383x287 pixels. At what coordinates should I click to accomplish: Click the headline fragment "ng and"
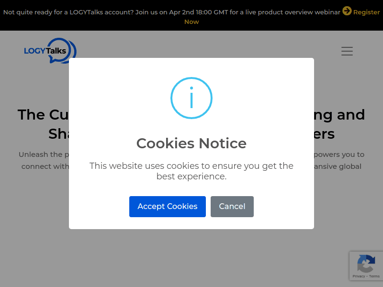point(340,115)
